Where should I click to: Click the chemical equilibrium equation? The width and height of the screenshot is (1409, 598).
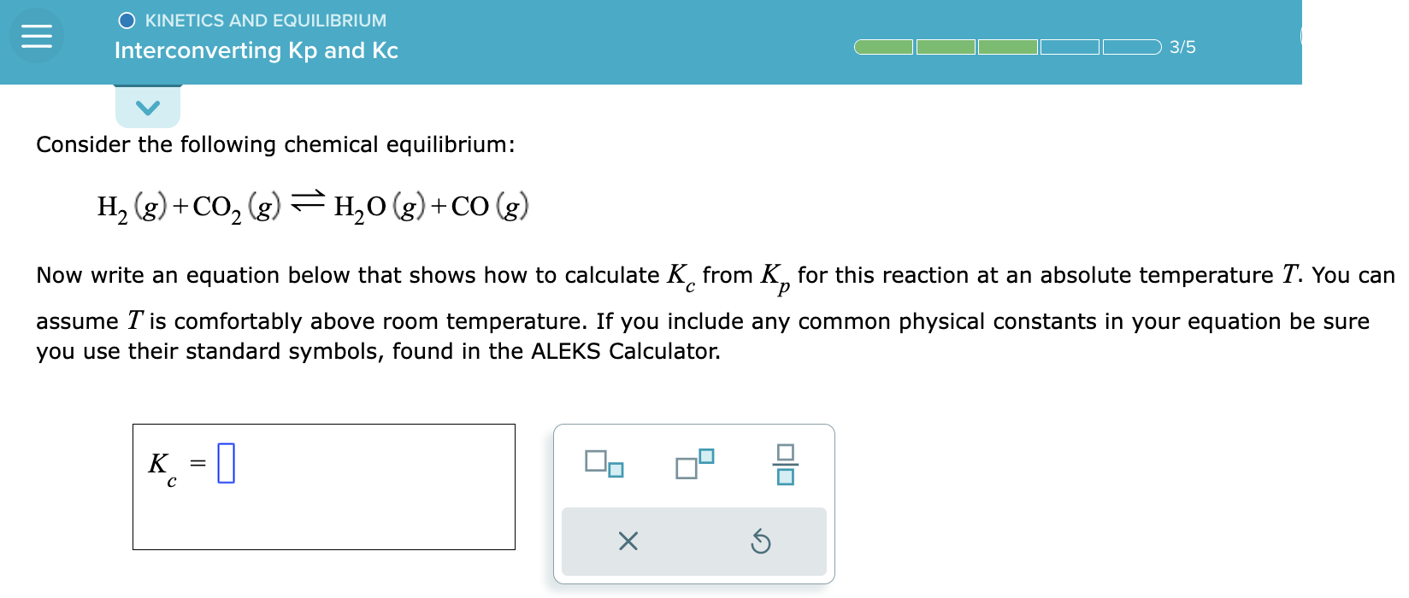[x=312, y=204]
